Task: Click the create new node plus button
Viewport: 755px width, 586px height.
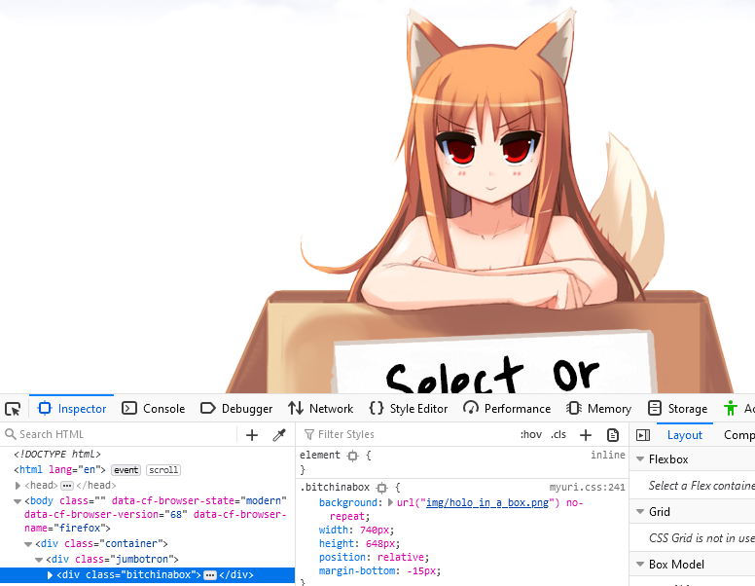Action: point(252,435)
